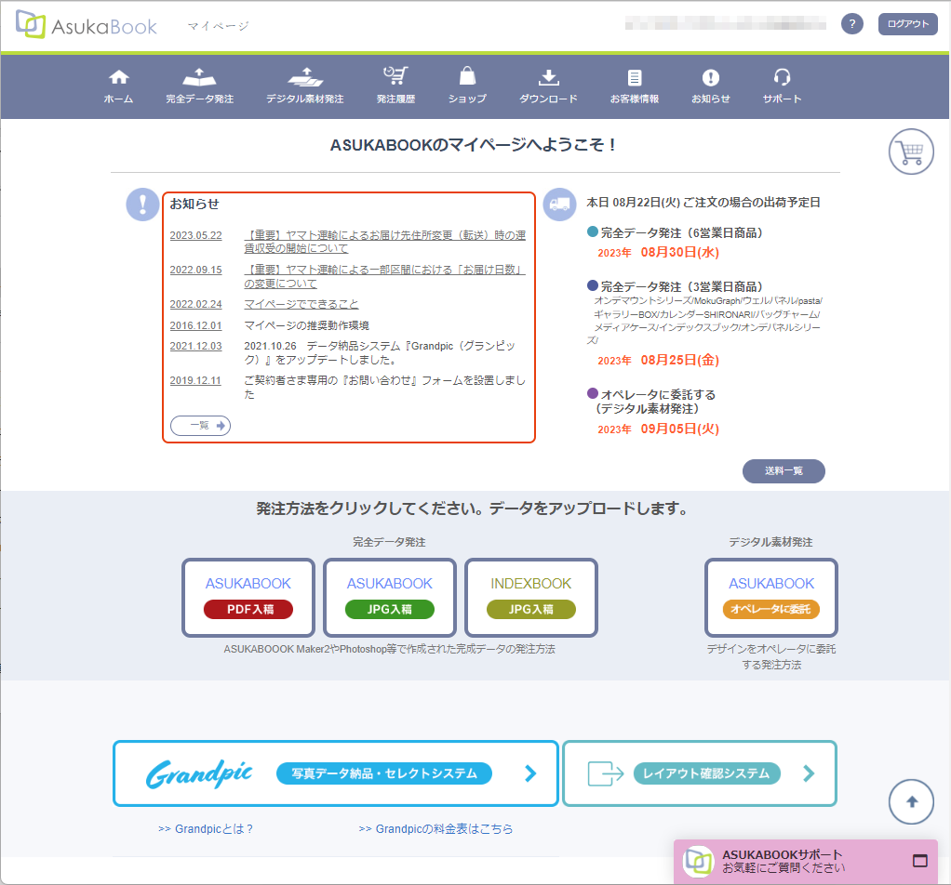Click the 一覧 button under notices

point(200,426)
